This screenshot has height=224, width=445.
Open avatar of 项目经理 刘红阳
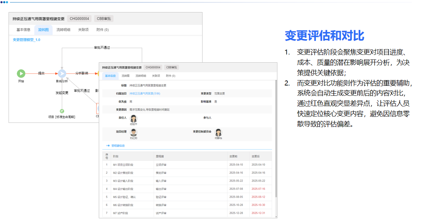point(133,132)
